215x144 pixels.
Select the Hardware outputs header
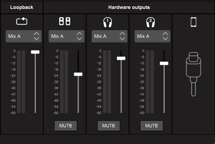click(129, 7)
